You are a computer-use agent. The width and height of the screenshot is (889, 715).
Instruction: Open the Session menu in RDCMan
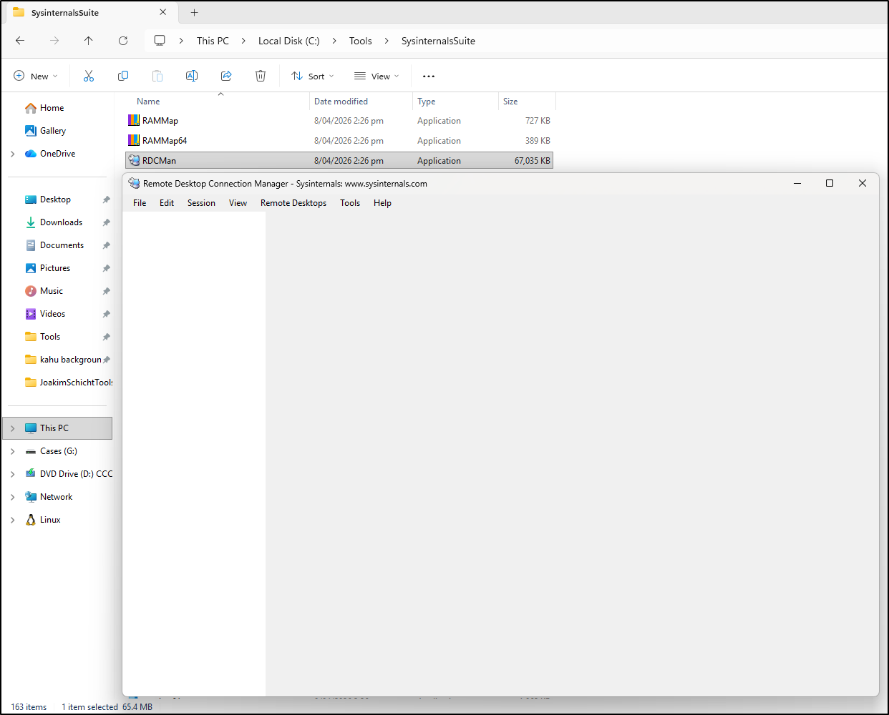[x=201, y=203]
